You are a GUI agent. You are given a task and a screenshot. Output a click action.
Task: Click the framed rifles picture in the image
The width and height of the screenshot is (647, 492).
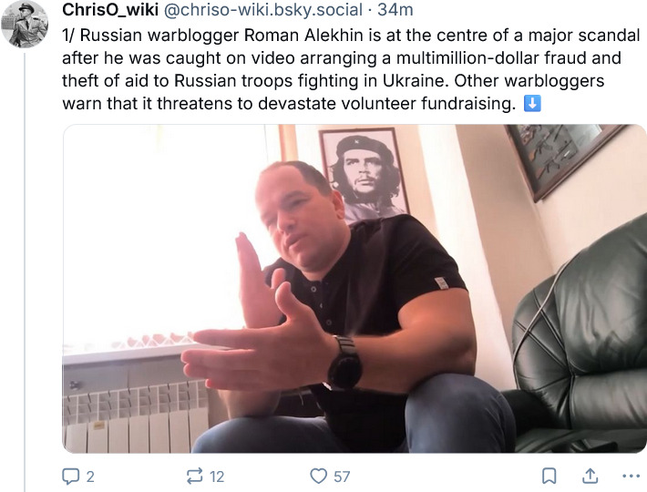[563, 159]
